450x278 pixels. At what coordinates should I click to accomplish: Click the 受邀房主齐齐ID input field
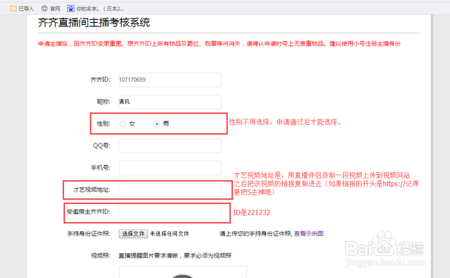point(170,212)
